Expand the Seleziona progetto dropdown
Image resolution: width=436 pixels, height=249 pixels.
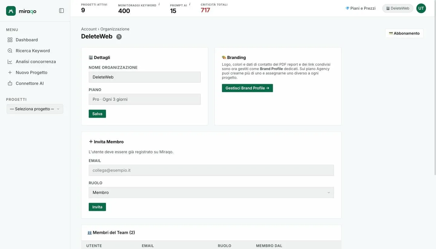(35, 109)
